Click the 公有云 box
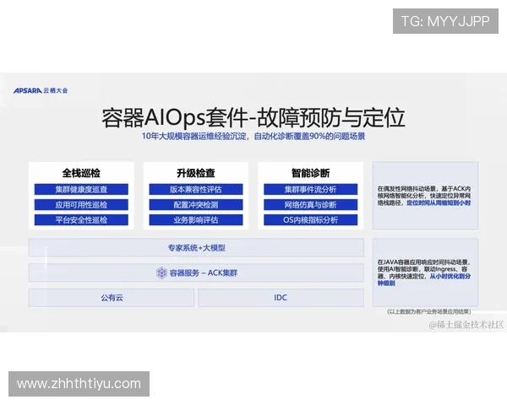507x405 pixels. click(x=112, y=298)
